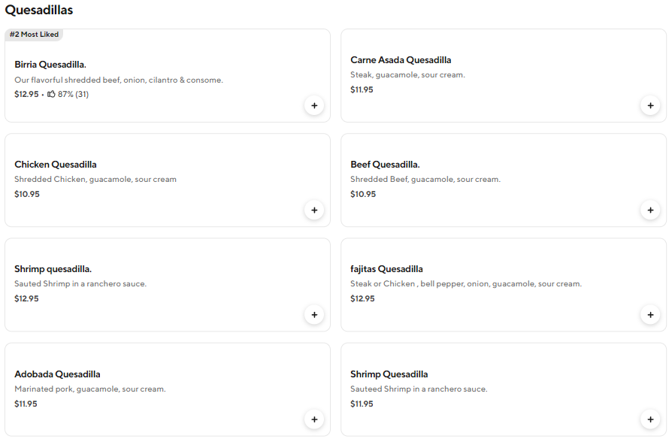This screenshot has width=672, height=442.
Task: Add the $11.95 Shrimp Quesadilla with plus
Action: click(x=650, y=419)
